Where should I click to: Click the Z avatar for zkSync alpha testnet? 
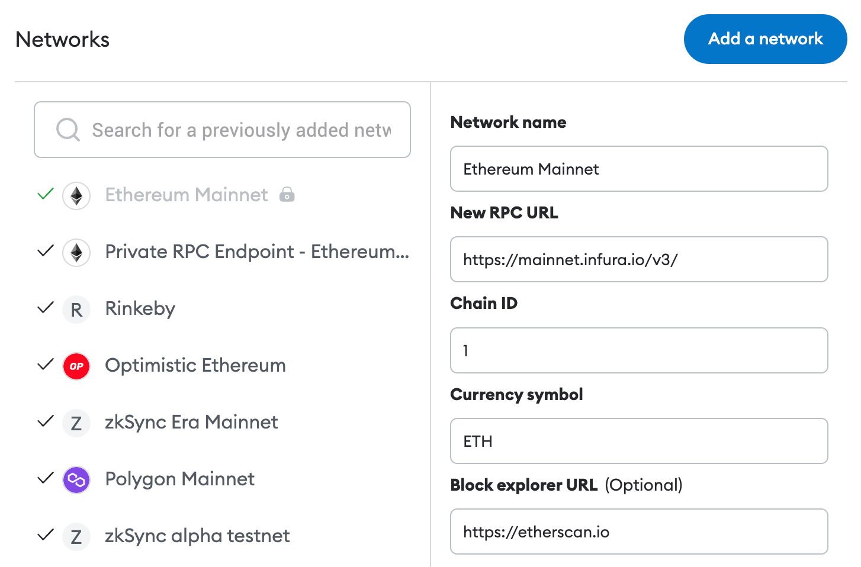76,536
